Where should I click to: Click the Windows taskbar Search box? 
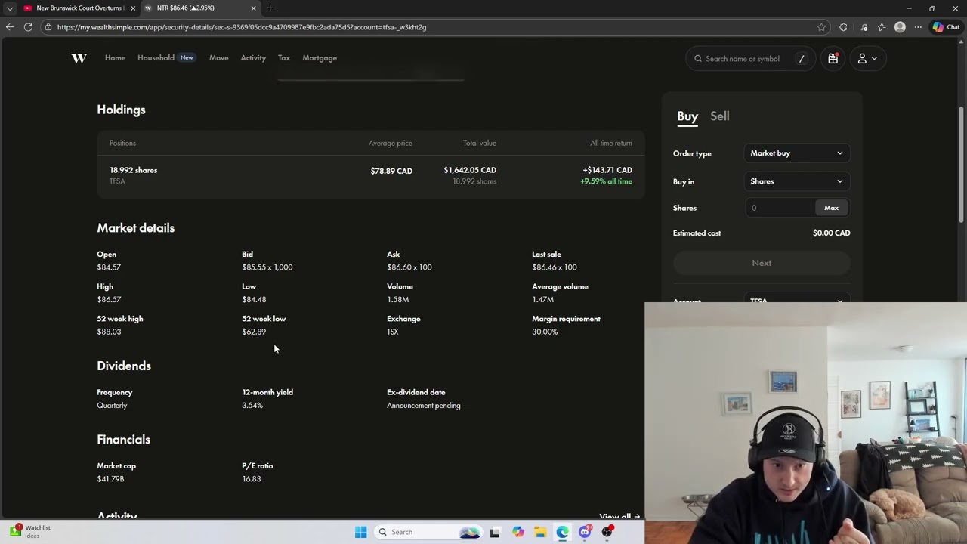tap(428, 532)
